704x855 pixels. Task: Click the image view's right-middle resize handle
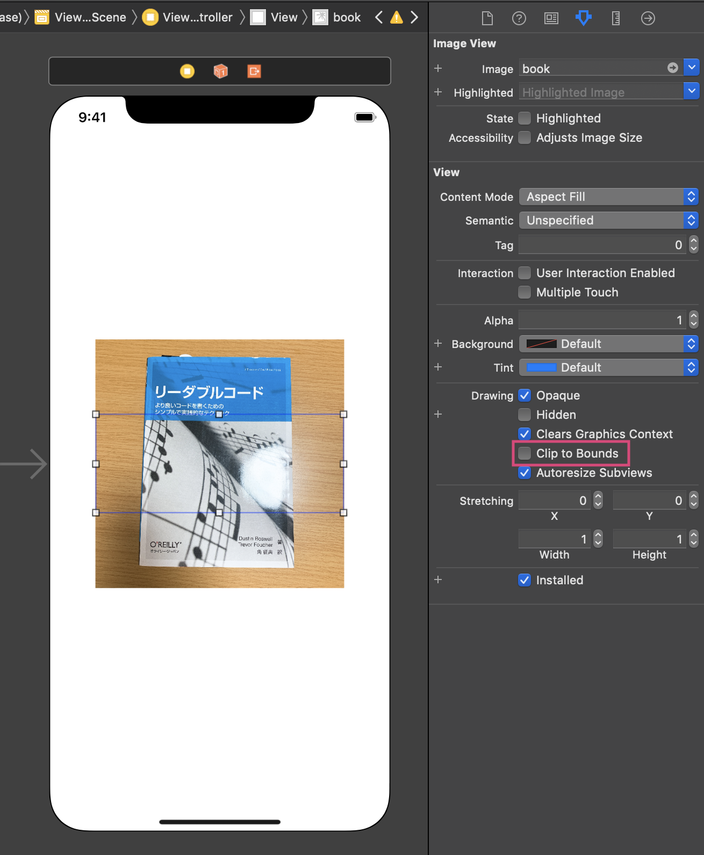point(343,463)
